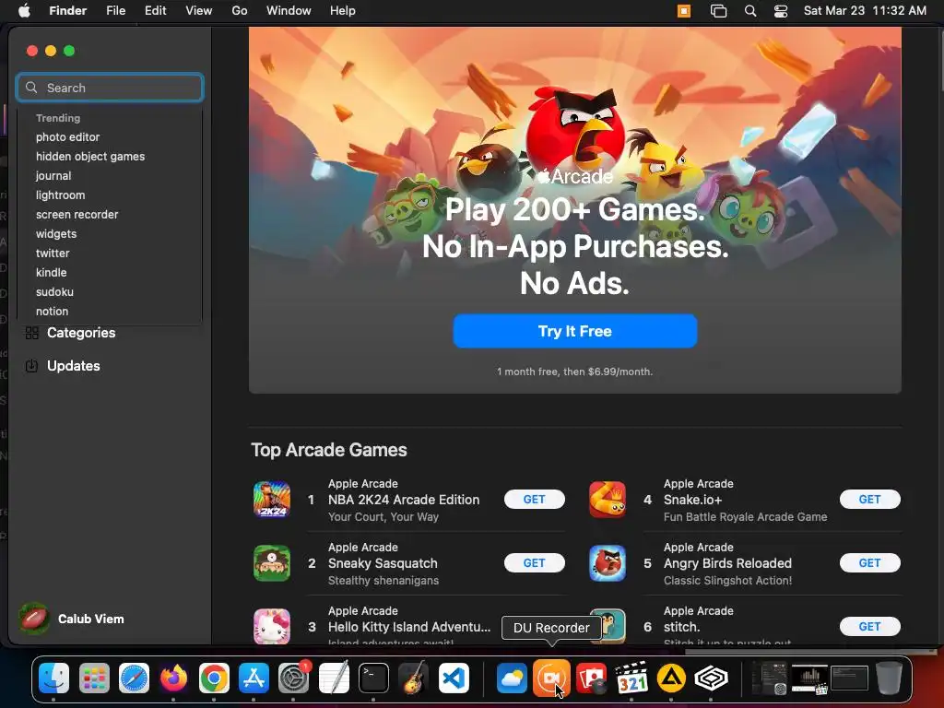Open Launchpad in the dock
944x708 pixels.
[x=94, y=678]
